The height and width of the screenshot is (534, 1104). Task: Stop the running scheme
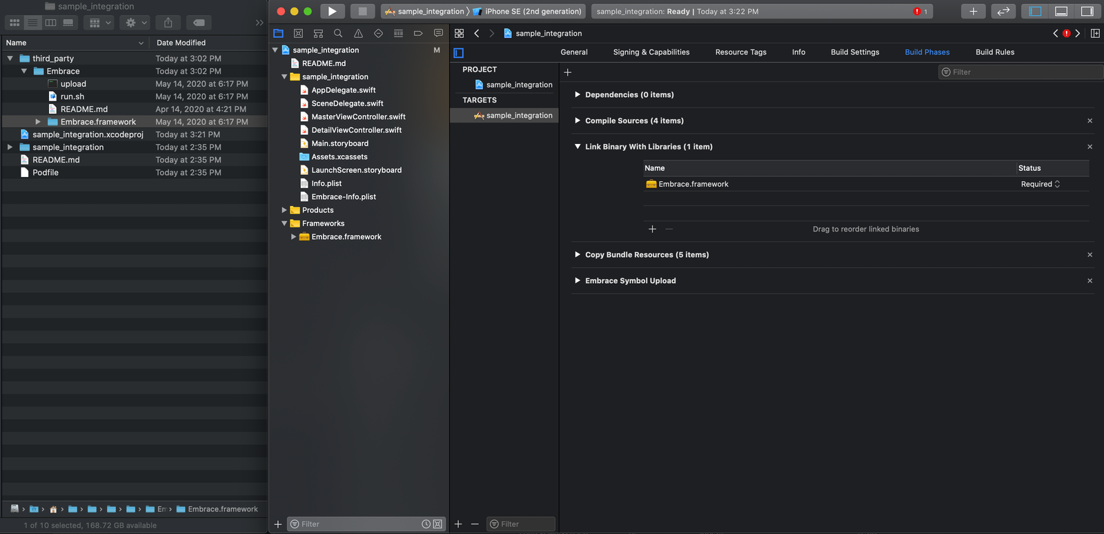tap(362, 11)
